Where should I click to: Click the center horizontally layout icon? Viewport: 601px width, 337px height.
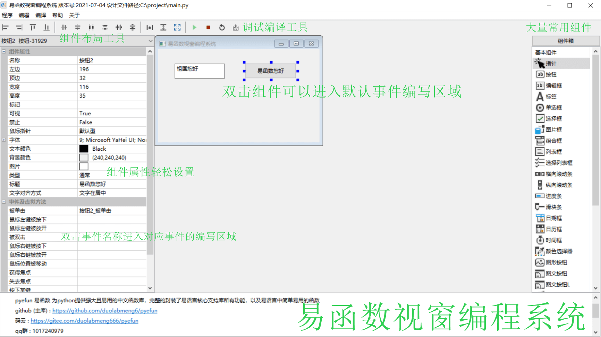[64, 27]
